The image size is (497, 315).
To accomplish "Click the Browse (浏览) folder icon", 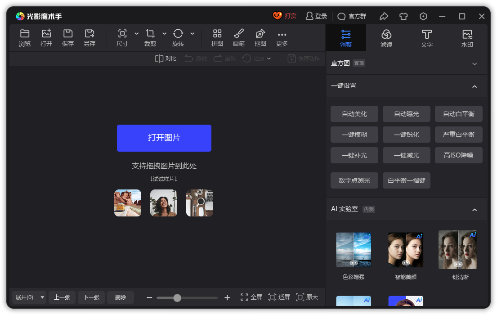I will click(25, 34).
